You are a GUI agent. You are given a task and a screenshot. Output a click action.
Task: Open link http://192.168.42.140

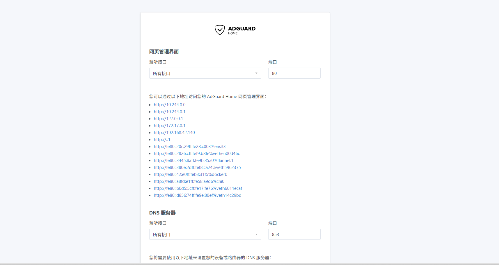click(x=174, y=133)
